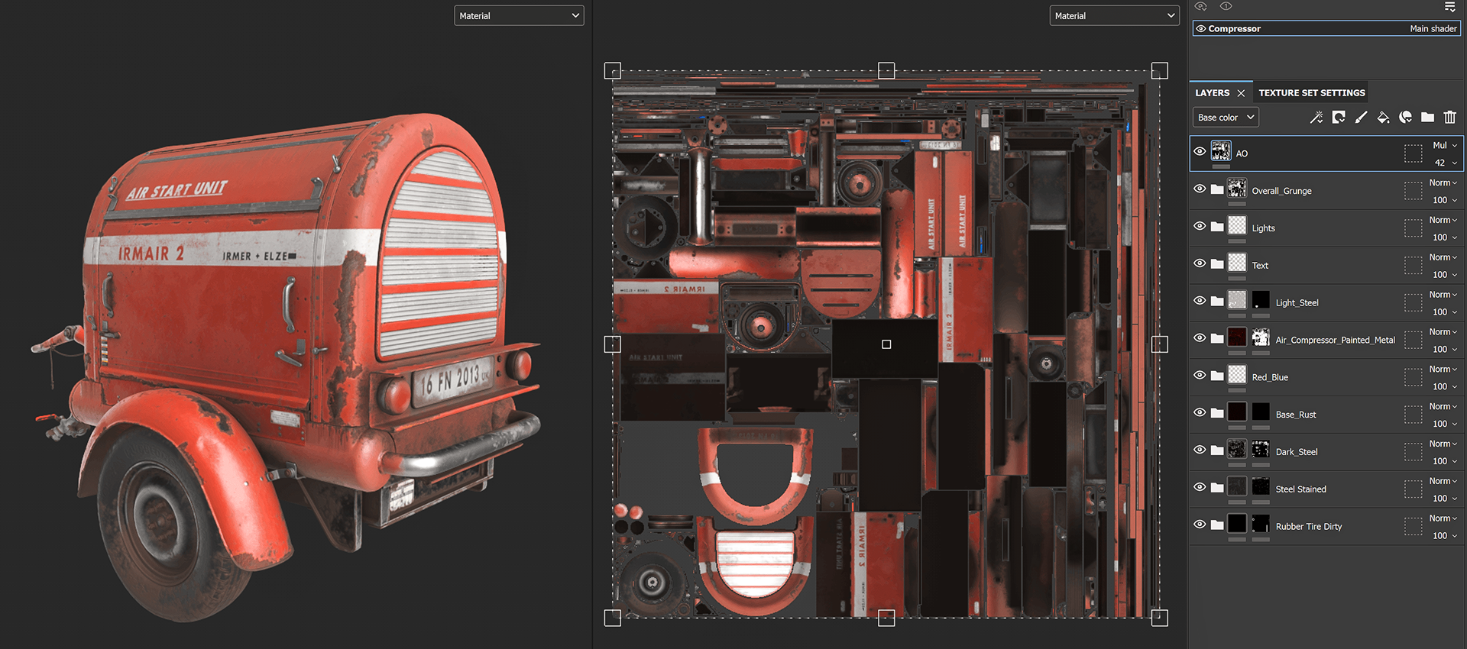The height and width of the screenshot is (649, 1467).
Task: Click the Light_Steel black mask thumbnail
Action: [x=1261, y=301]
